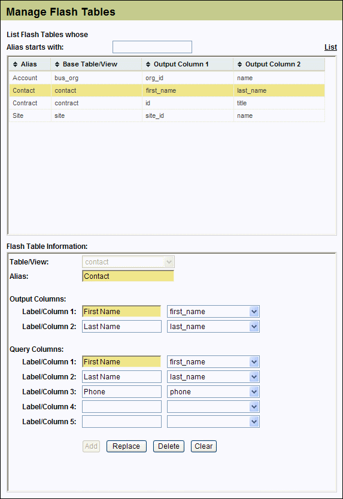
Task: Open Output Column 1 first_name dropdown
Action: pyautogui.click(x=254, y=312)
